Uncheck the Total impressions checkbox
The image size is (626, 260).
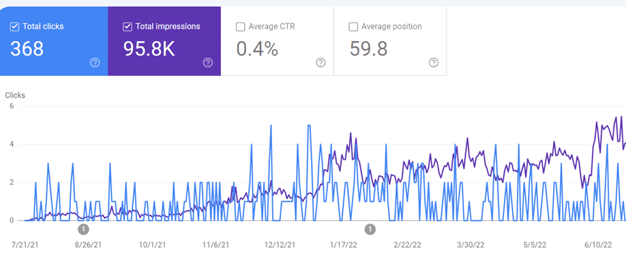coord(128,27)
